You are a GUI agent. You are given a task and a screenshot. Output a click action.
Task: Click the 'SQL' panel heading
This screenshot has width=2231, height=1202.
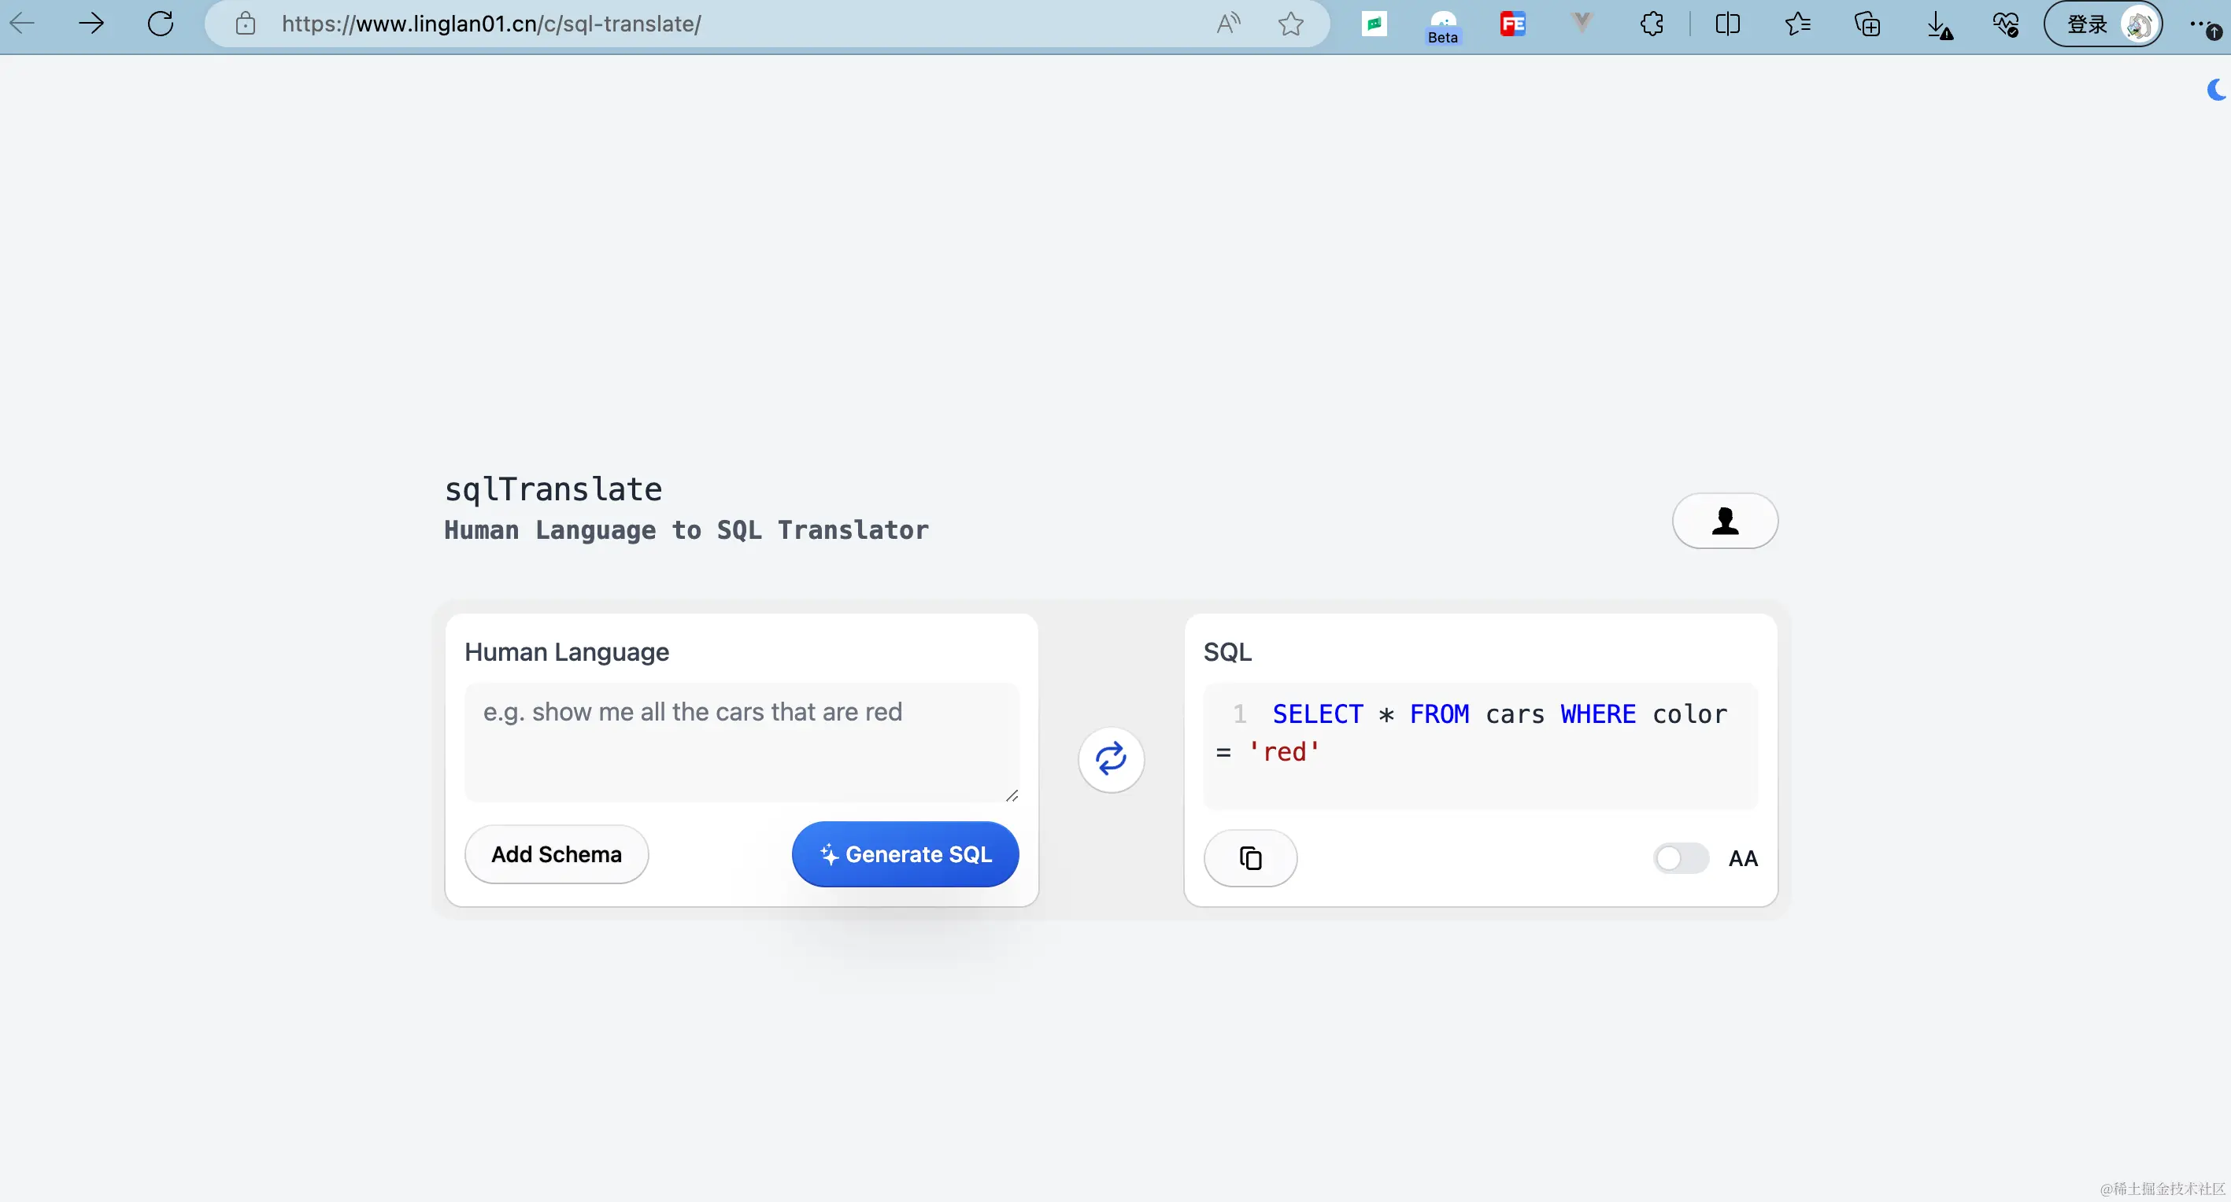[1227, 651]
